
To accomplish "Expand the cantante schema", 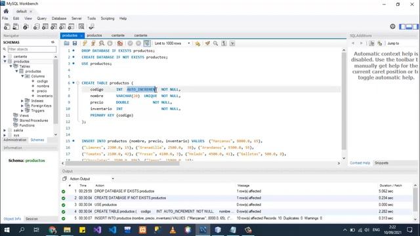I will coord(5,56).
